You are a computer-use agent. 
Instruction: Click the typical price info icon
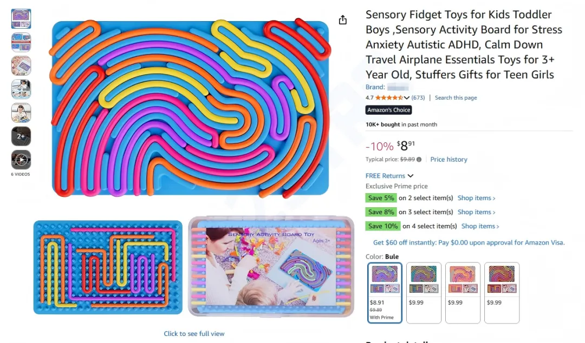coord(419,160)
